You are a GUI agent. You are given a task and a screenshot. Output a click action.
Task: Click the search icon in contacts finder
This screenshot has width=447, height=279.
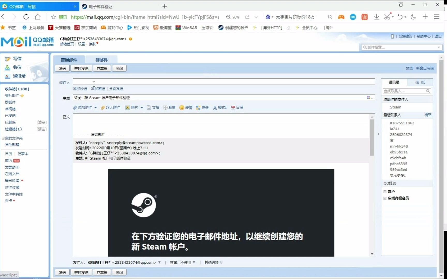(428, 91)
